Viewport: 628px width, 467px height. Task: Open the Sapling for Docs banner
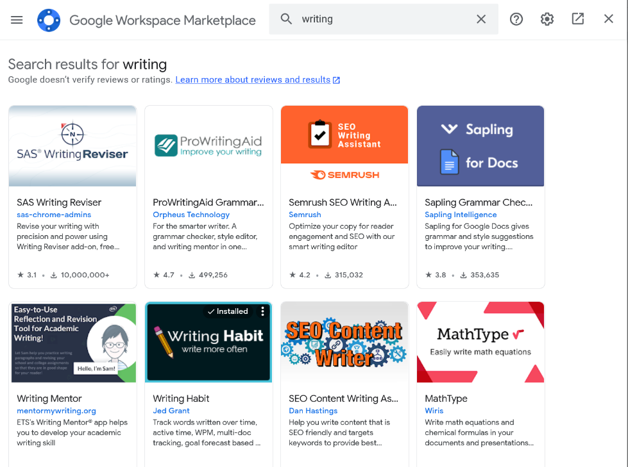point(480,146)
